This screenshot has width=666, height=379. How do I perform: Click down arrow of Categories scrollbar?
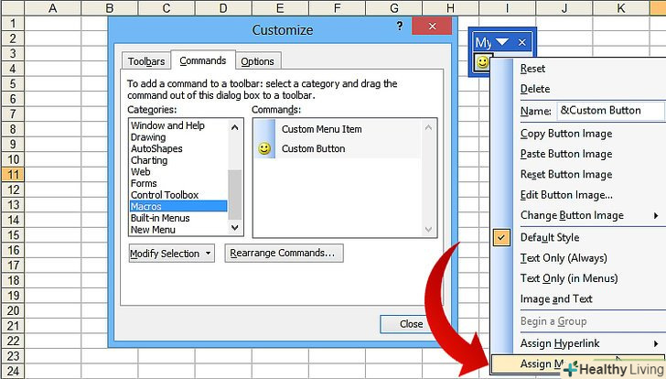click(235, 228)
